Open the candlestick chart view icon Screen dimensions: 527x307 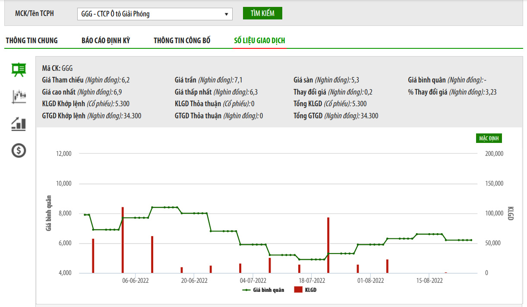[x=19, y=96]
